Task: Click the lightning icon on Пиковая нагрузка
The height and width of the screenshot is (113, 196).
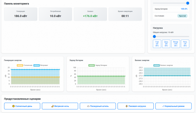Action: pos(127,106)
